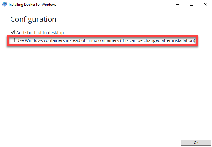Viewport: 212px width, 147px height.
Task: Click the word 'Windows' in the window title
Action: click(x=49, y=5)
